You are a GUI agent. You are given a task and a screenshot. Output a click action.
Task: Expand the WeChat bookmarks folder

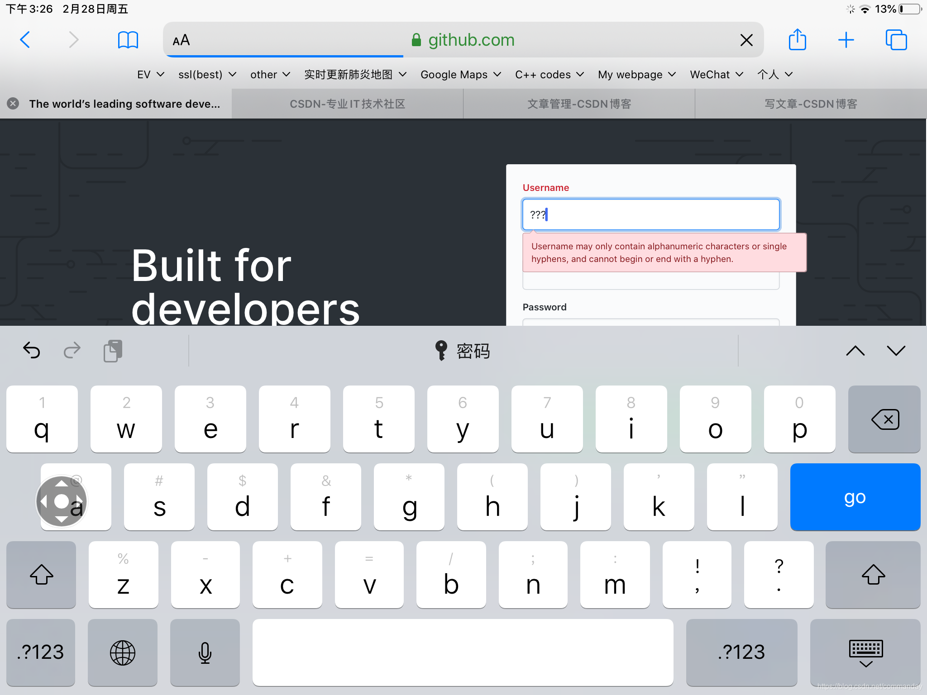[x=717, y=74]
